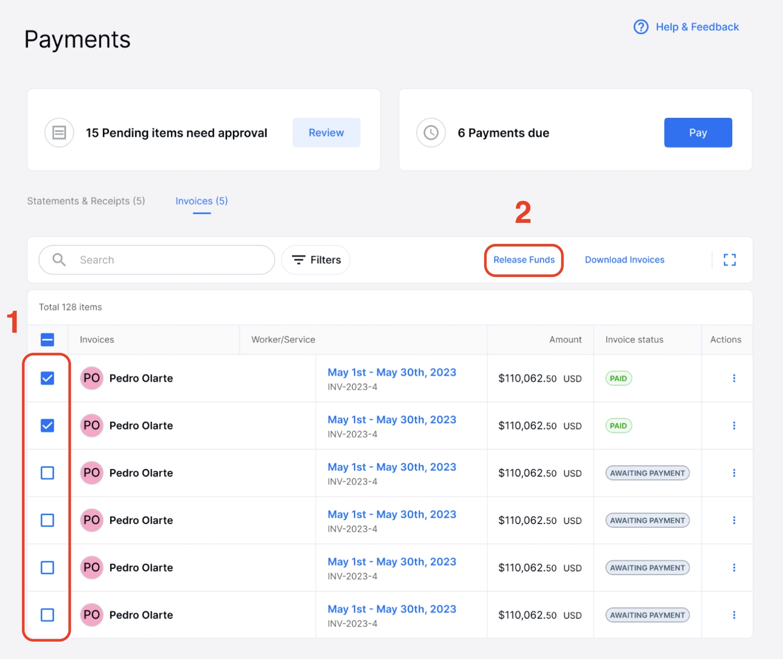Viewport: 783px width, 659px height.
Task: Open actions menu for the last invoice row
Action: [x=734, y=615]
